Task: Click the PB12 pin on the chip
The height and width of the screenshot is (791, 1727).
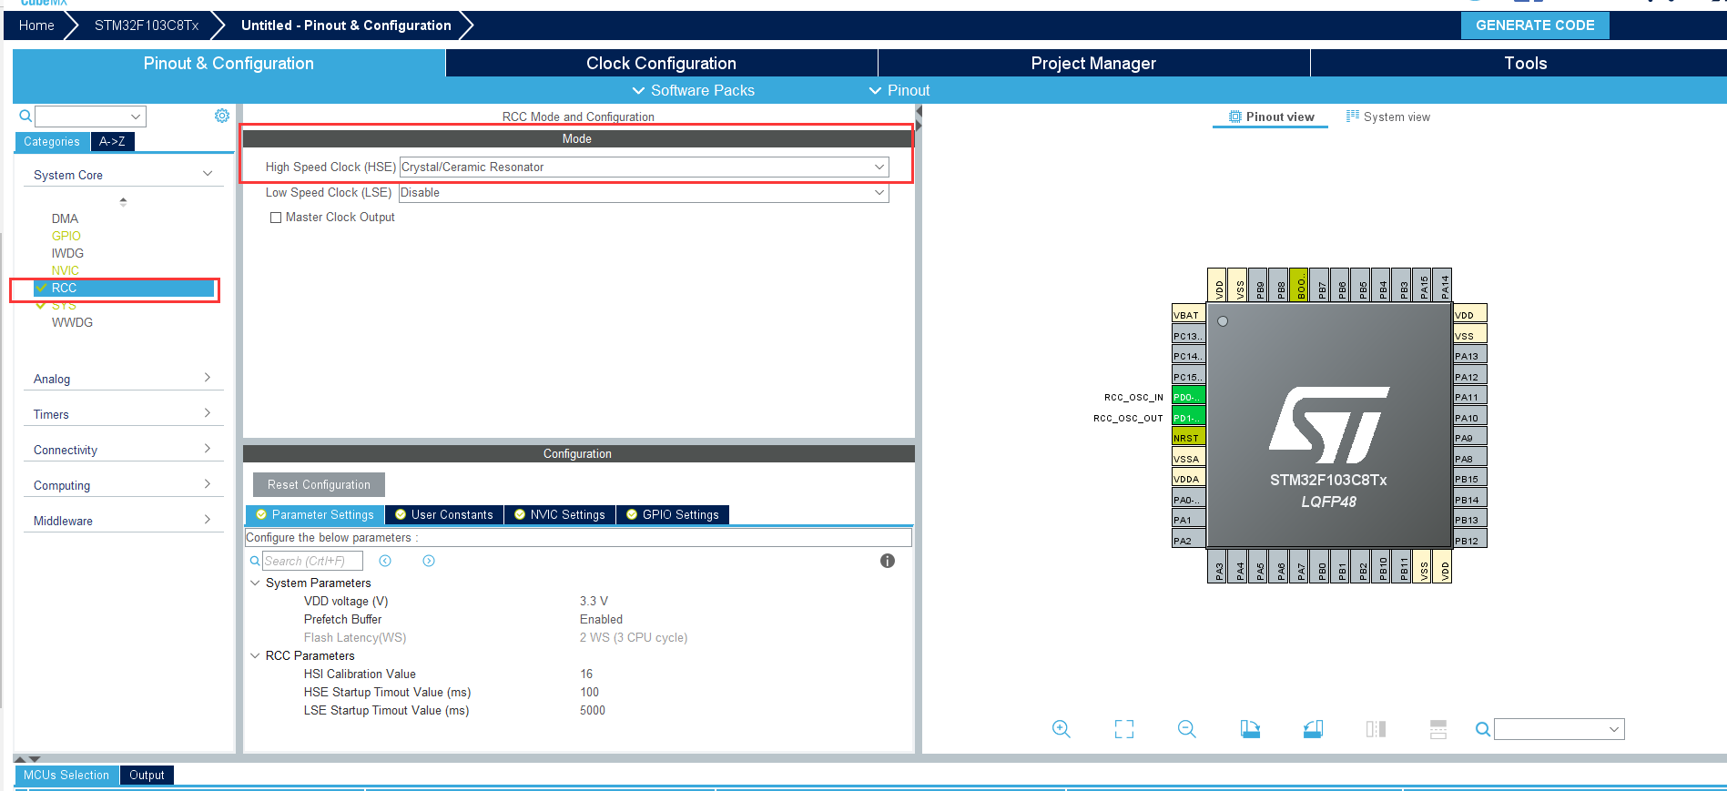Action: tap(1470, 541)
